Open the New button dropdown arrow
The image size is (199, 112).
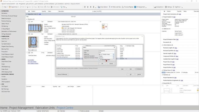coord(7,7)
